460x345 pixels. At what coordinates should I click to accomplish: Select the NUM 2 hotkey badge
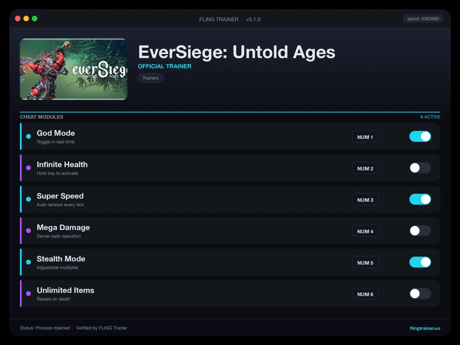coord(365,168)
